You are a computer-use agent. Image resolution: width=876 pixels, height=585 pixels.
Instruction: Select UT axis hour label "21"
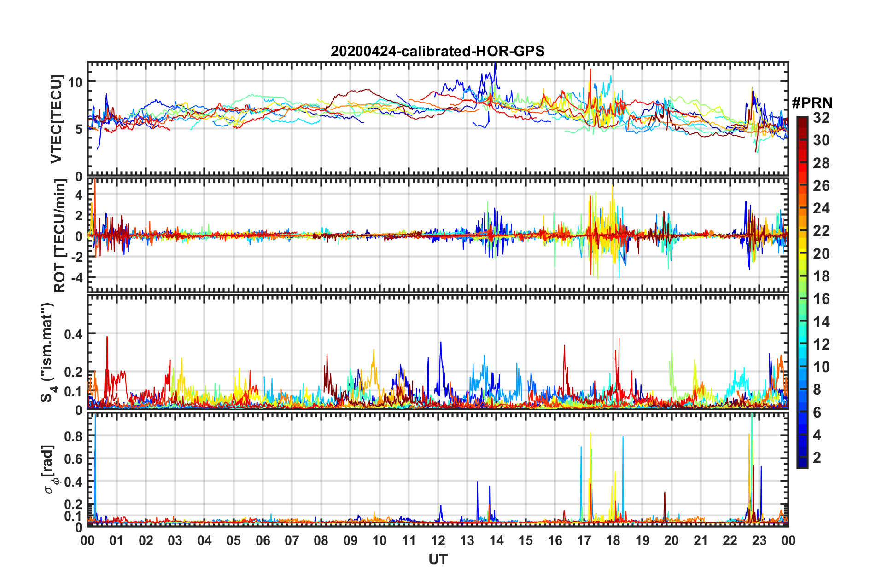701,540
